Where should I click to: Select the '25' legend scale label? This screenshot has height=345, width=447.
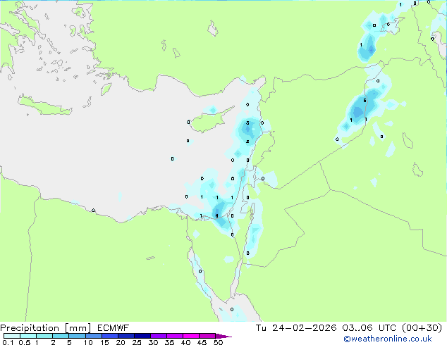tap(137, 342)
